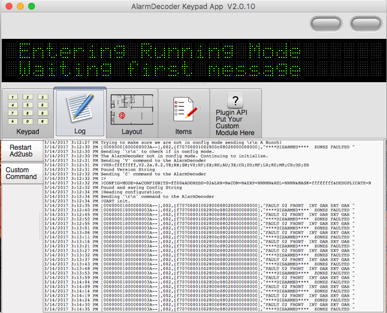Viewport: 387px width, 313px height.
Task: Click the green LED message display
Action: 194,60
